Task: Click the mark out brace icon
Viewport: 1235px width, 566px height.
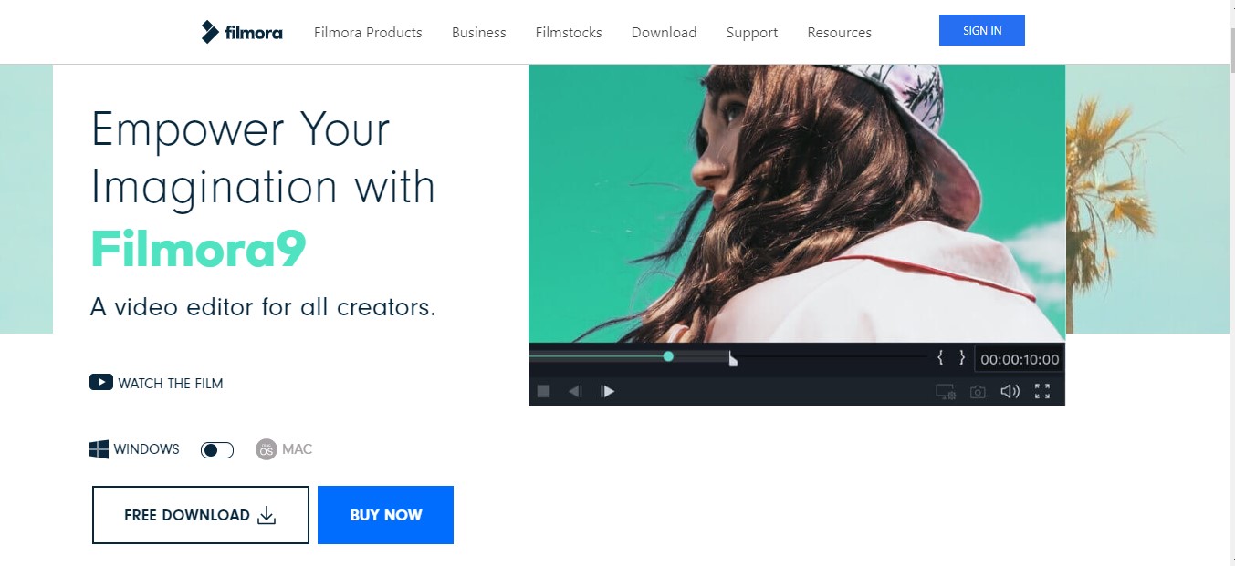Action: (x=961, y=357)
